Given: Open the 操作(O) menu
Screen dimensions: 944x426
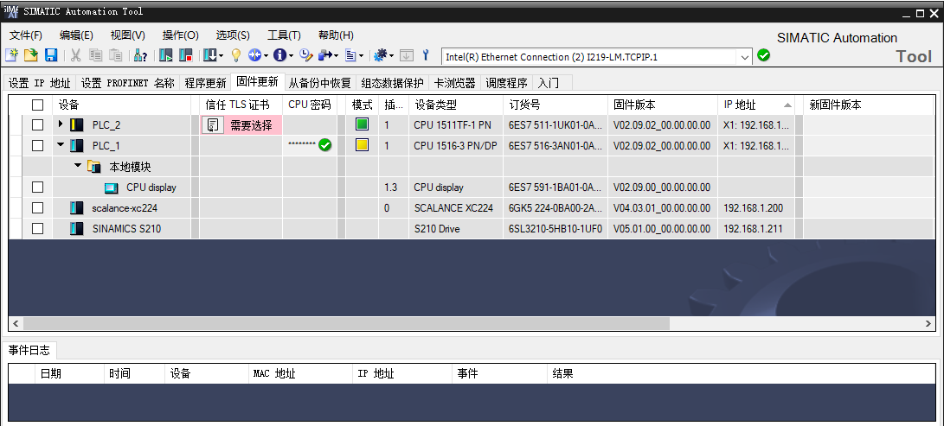Looking at the screenshot, I should (181, 35).
